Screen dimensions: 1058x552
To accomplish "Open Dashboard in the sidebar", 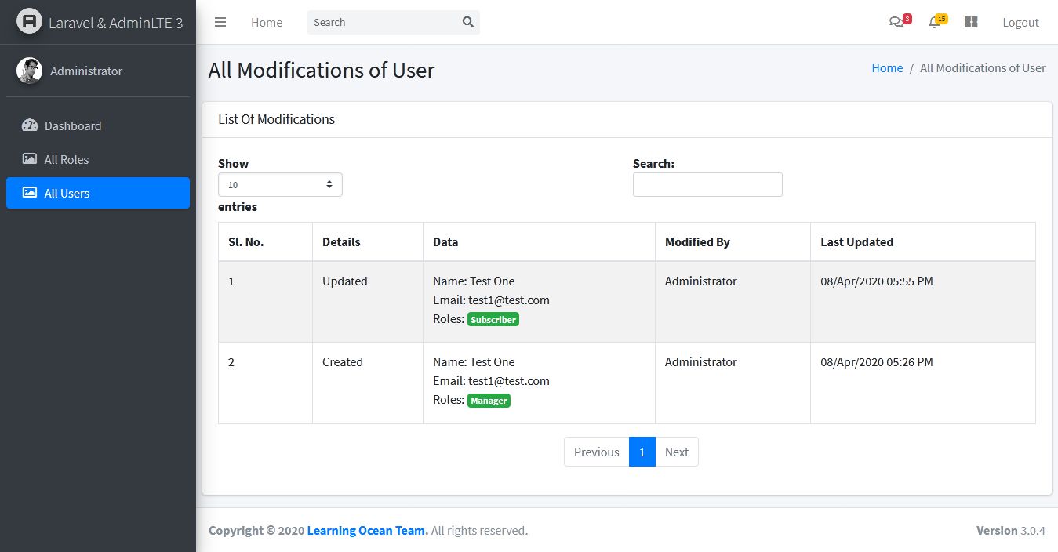I will (x=98, y=125).
